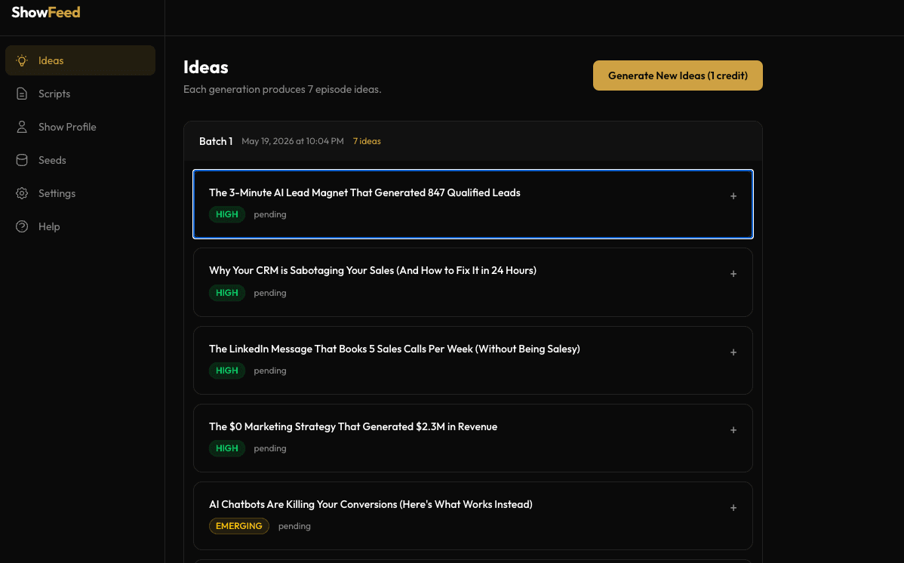This screenshot has width=904, height=563.
Task: Click HIGH badge on the LinkedIn Message idea
Action: click(227, 371)
